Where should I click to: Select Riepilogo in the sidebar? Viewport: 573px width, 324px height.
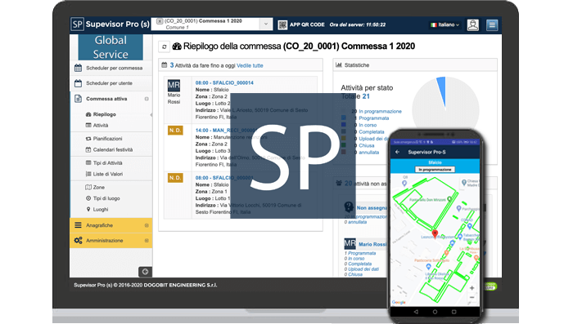point(104,114)
